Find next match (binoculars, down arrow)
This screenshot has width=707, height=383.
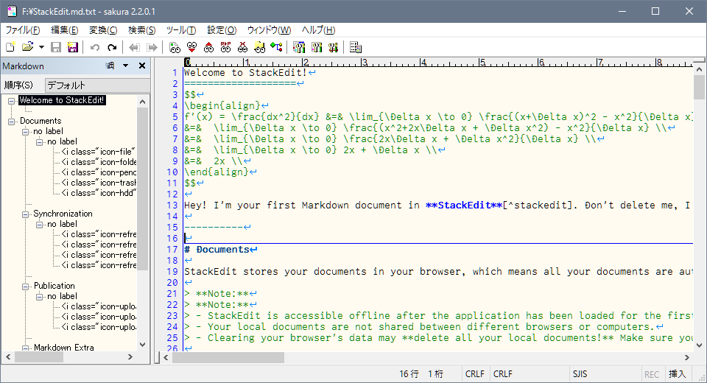[191, 47]
